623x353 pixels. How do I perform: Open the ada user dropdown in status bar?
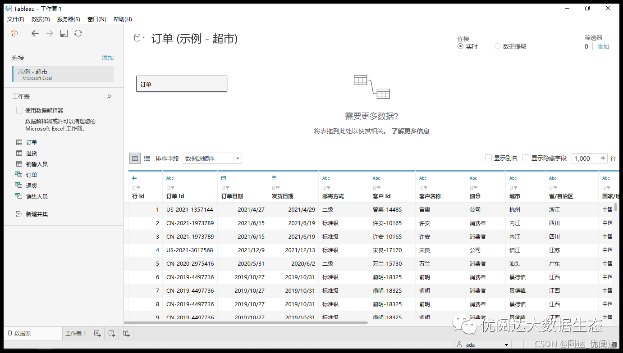tap(507, 345)
